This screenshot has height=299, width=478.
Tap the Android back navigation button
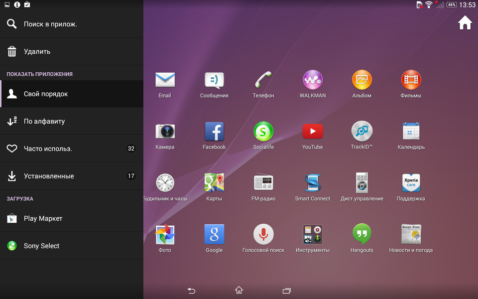pos(191,291)
